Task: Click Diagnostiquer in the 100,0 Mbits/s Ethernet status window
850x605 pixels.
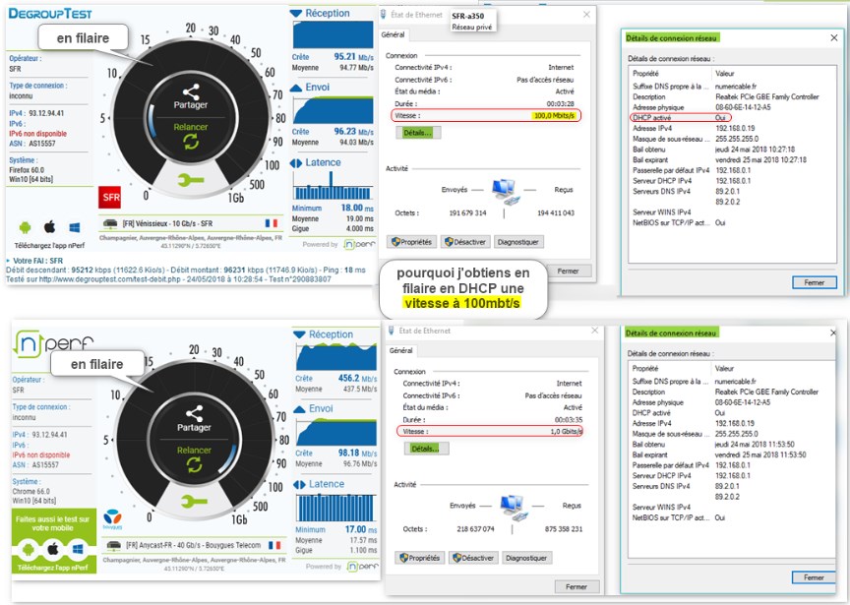Action: coord(517,242)
